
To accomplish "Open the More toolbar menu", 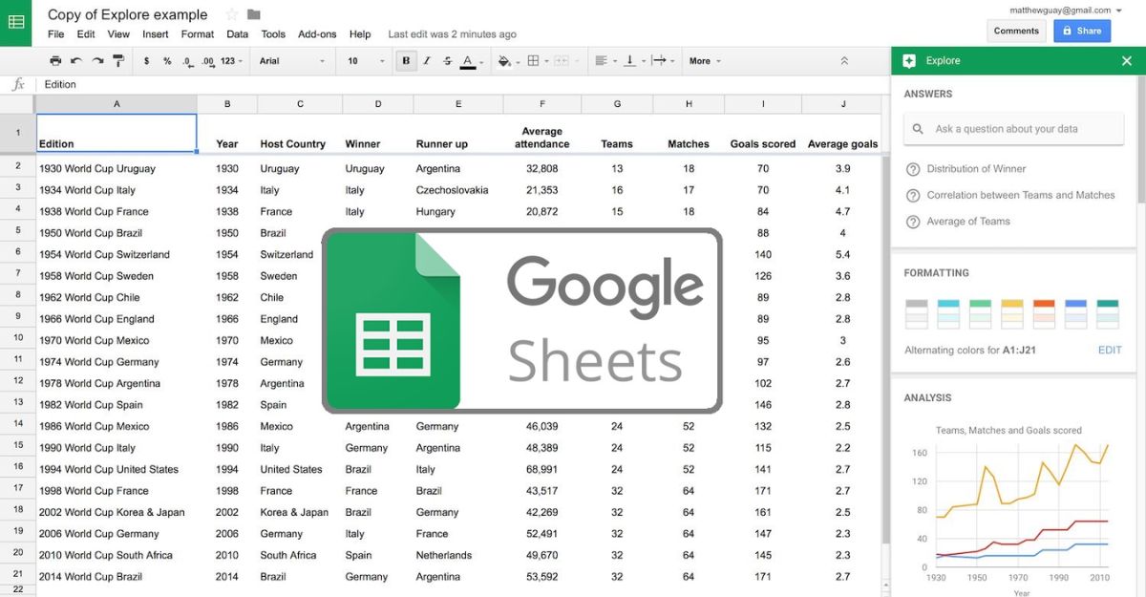I will point(705,61).
